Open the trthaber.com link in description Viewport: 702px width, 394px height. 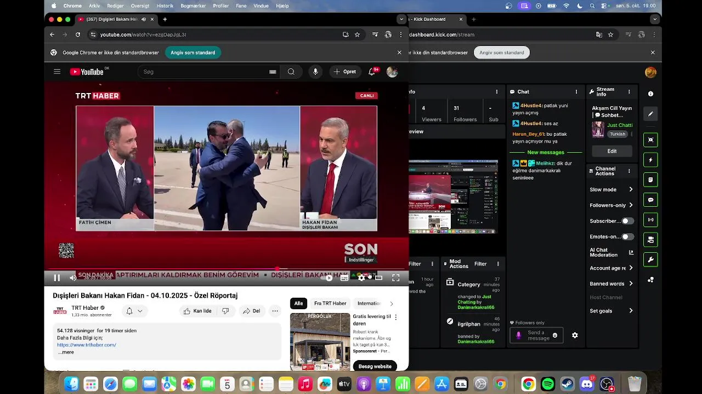click(87, 345)
